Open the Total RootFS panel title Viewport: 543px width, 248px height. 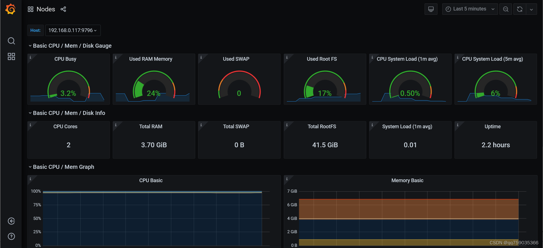322,127
